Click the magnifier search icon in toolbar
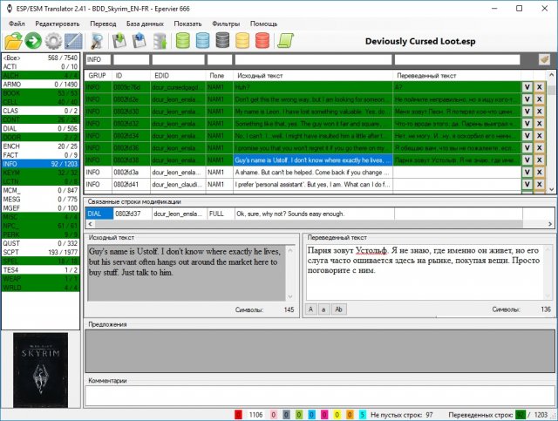Image resolution: width=558 pixels, height=421 pixels. [x=97, y=40]
